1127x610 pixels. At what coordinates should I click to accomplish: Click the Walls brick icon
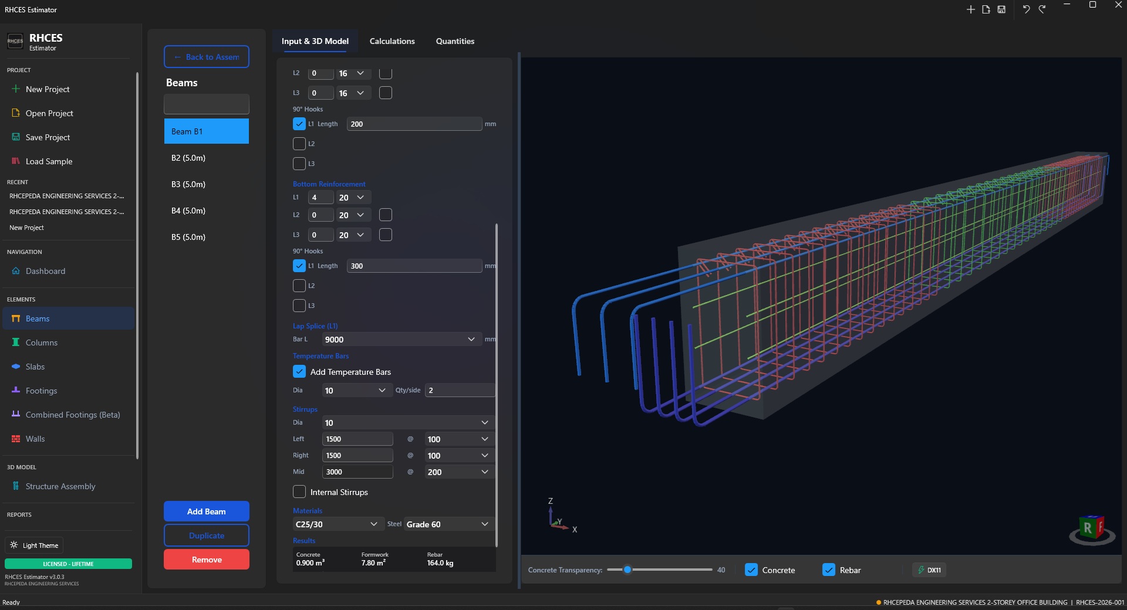pos(16,438)
